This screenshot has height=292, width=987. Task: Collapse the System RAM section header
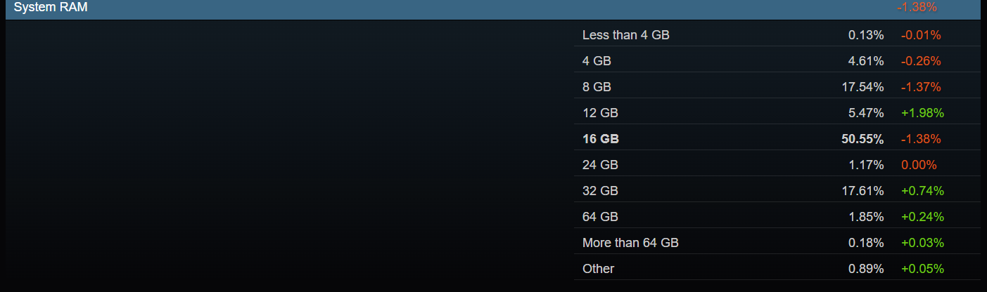click(51, 8)
